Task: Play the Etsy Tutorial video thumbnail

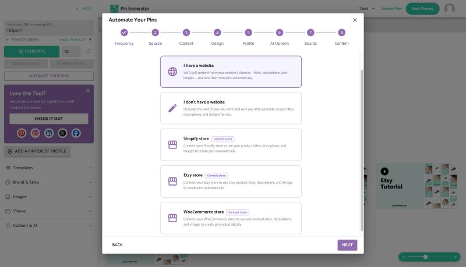Action: 384,171
